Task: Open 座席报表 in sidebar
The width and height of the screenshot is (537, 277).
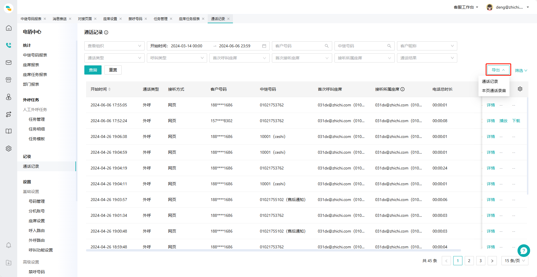Action: (31, 65)
